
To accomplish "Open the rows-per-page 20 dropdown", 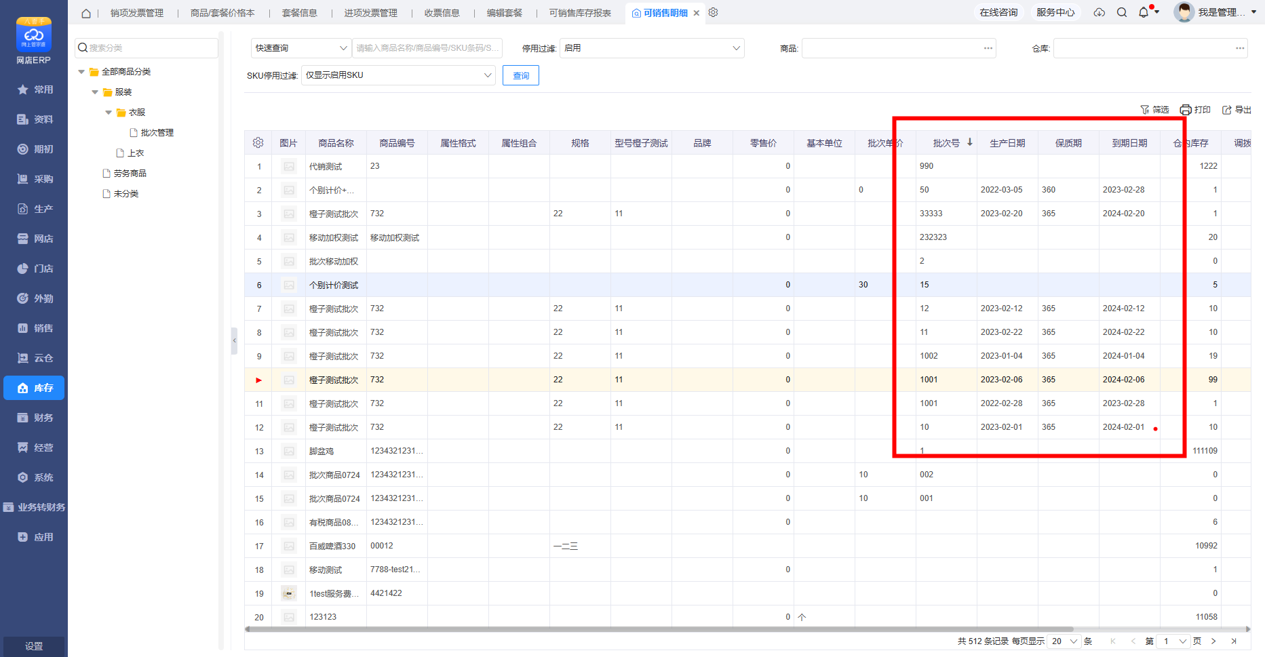I will (x=1064, y=641).
